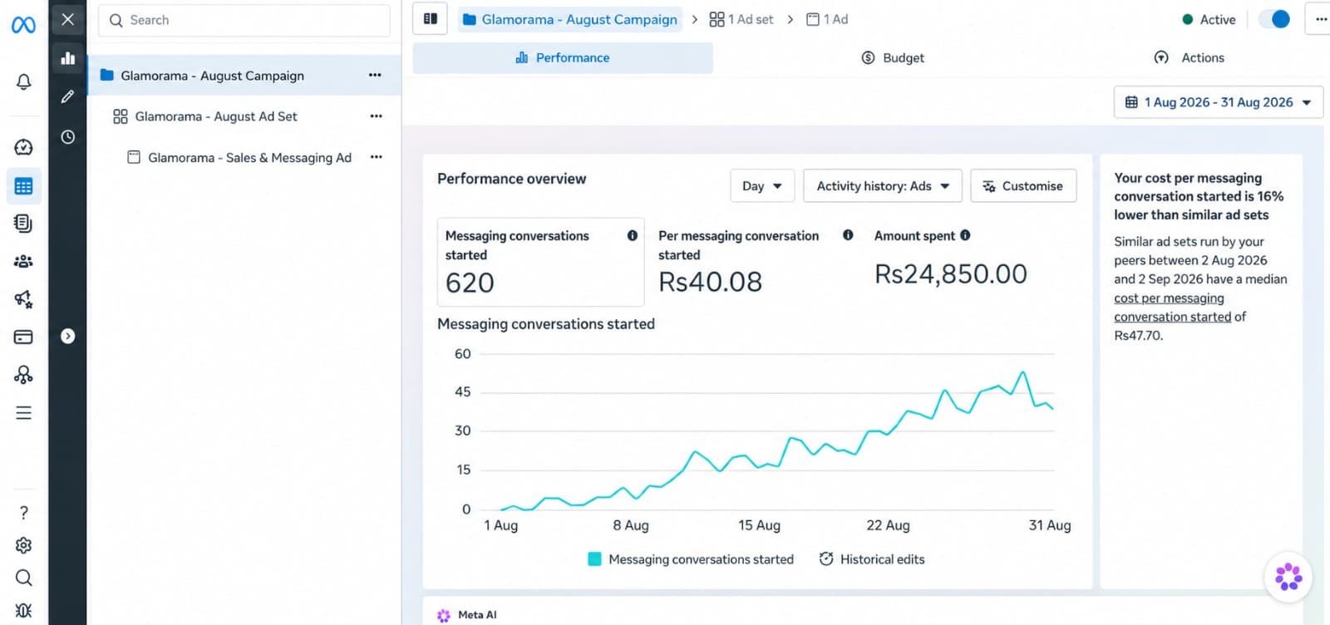This screenshot has height=625, width=1330.
Task: Open the 1 Aug 2026 - 31 Aug 2026 date picker
Action: 1218,102
